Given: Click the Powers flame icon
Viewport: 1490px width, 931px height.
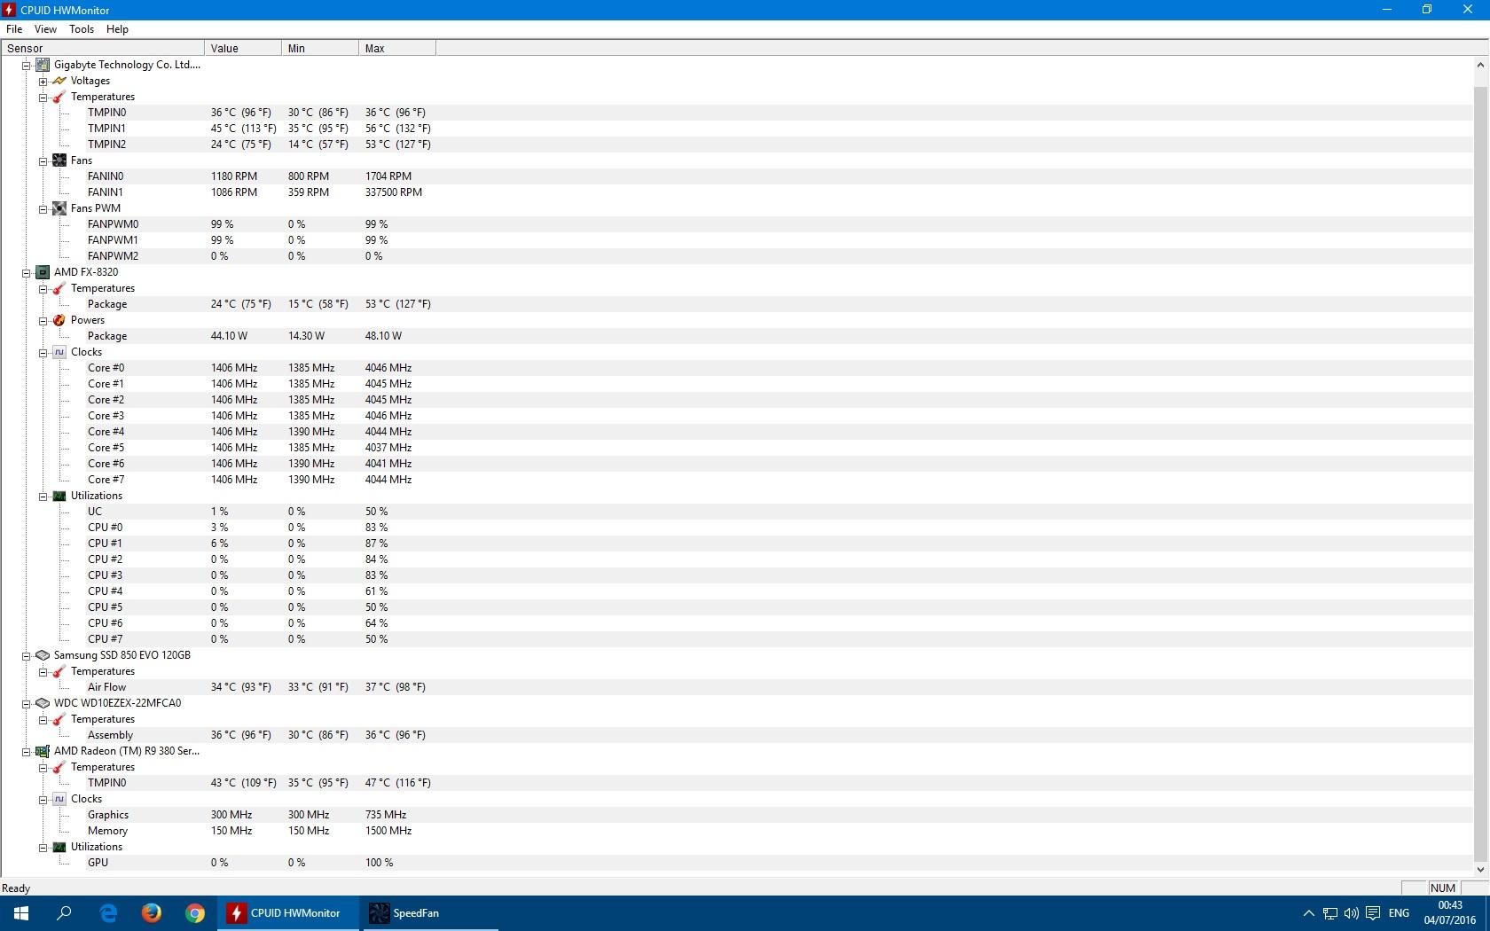Looking at the screenshot, I should coord(59,320).
